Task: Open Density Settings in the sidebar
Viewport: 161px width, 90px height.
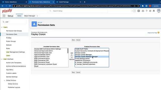Action: click(x=12, y=77)
